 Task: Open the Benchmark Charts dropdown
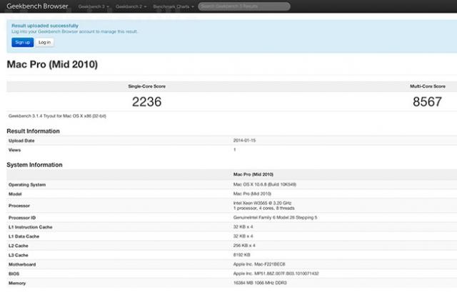(174, 6)
